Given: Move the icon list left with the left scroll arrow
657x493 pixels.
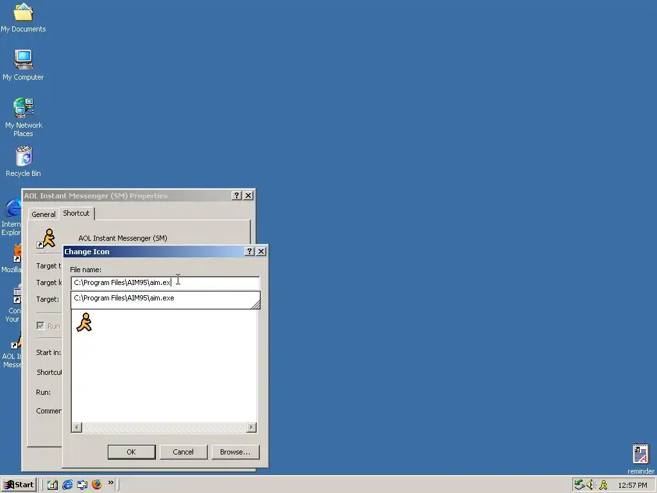Looking at the screenshot, I should tap(77, 427).
